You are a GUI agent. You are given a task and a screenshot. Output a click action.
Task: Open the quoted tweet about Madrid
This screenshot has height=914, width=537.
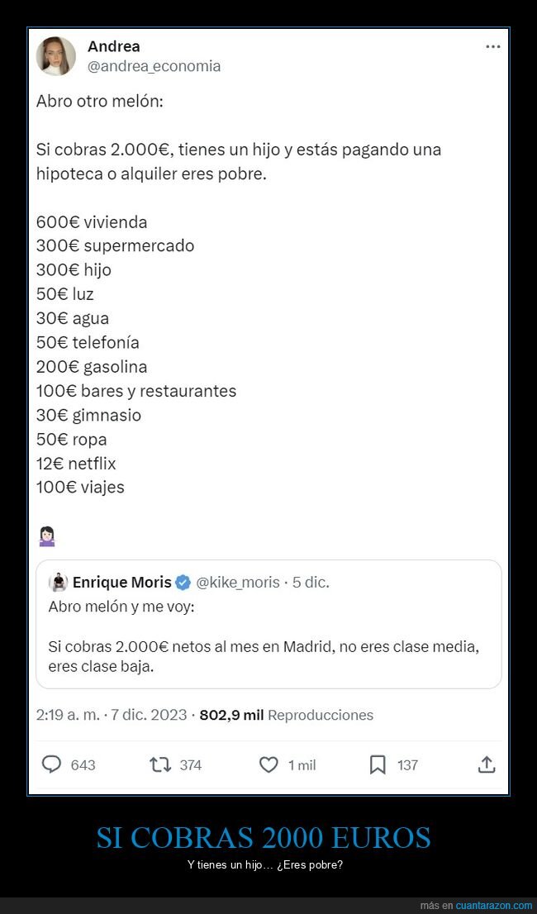[268, 645]
